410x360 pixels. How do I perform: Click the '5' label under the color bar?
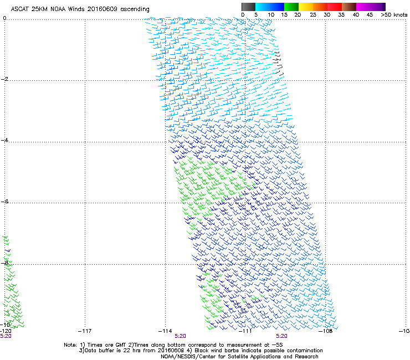coord(256,15)
